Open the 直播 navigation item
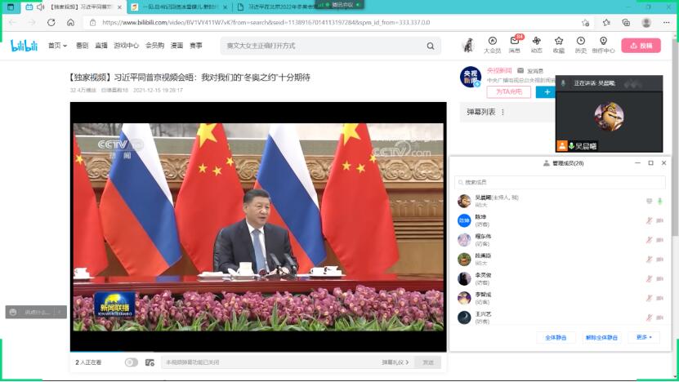 click(101, 46)
